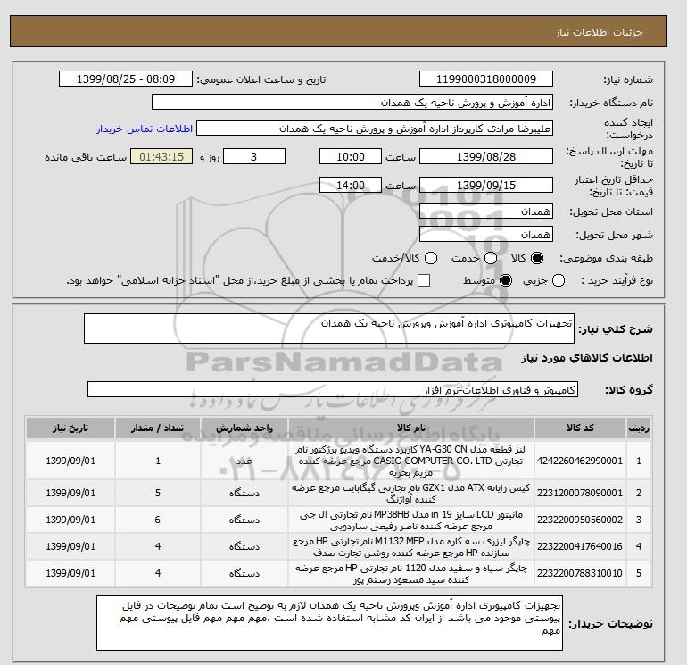Click the remaining time counter 01:43:15
Image resolution: width=687 pixels, height=665 pixels.
[x=161, y=157]
